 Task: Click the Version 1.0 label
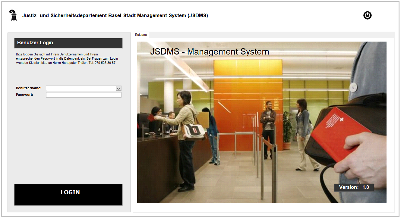click(354, 187)
